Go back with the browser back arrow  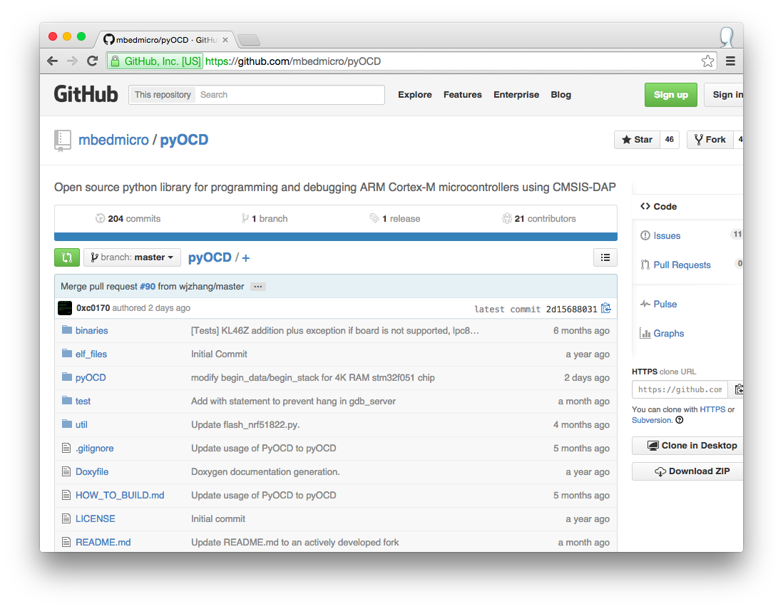click(52, 61)
